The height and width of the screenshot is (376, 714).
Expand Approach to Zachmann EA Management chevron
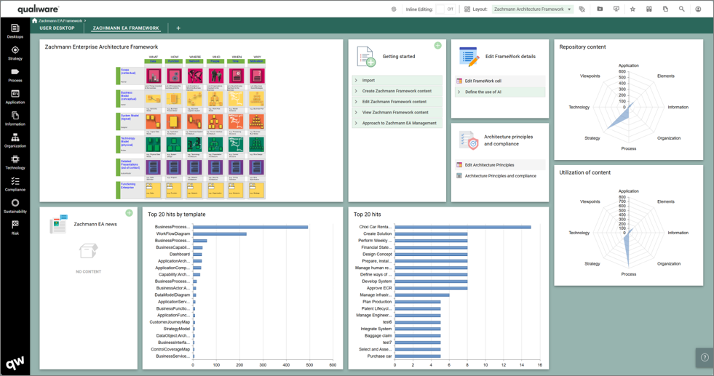356,123
